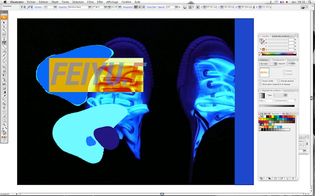Select the Selection (black arrow) tool
Viewport: 315px width, 196px height.
coord(4,22)
